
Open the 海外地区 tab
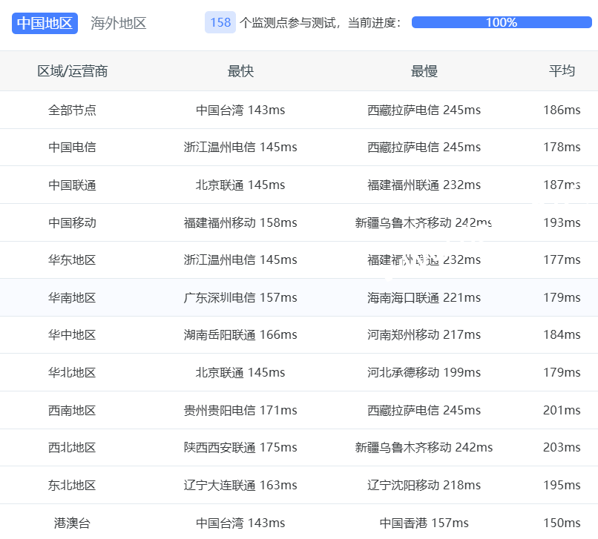click(119, 23)
